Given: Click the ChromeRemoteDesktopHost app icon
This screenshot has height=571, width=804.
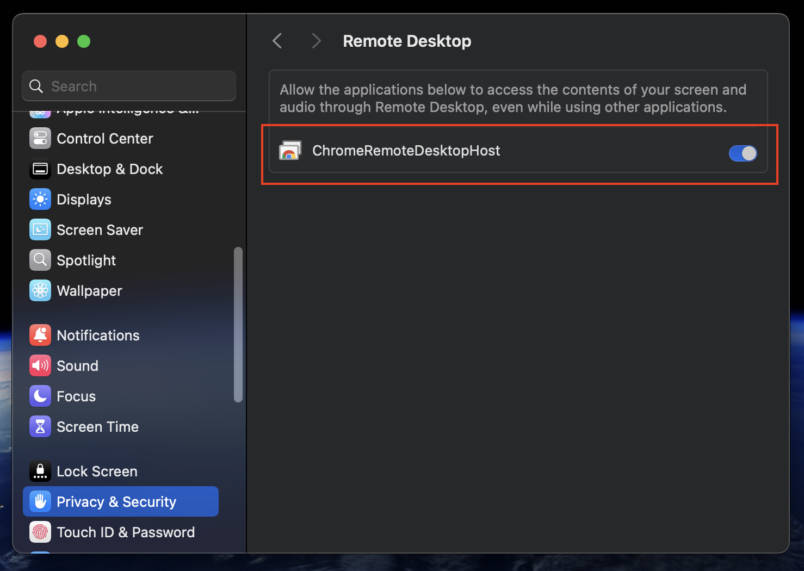Looking at the screenshot, I should pyautogui.click(x=290, y=151).
